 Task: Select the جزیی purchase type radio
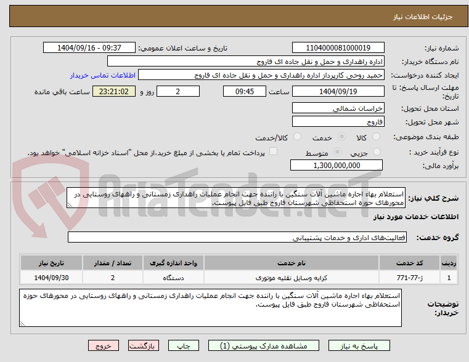point(377,151)
